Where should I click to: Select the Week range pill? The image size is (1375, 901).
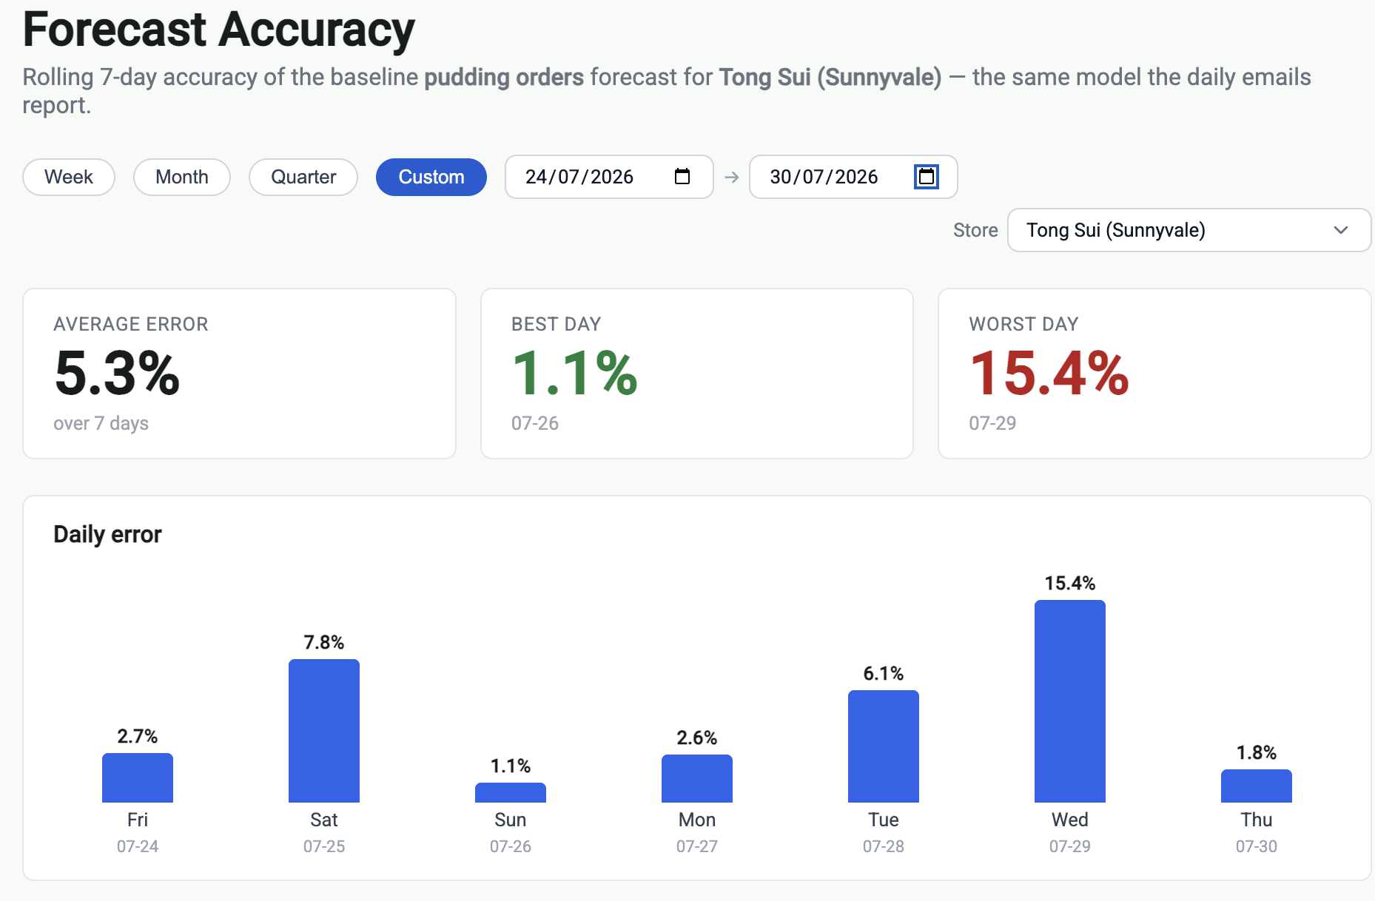[x=69, y=177]
